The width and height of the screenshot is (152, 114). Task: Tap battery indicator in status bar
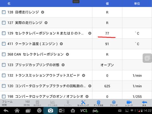point(142,111)
